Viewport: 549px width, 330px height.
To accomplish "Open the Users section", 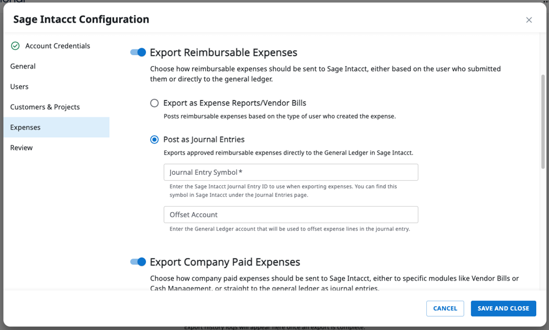I will click(19, 87).
